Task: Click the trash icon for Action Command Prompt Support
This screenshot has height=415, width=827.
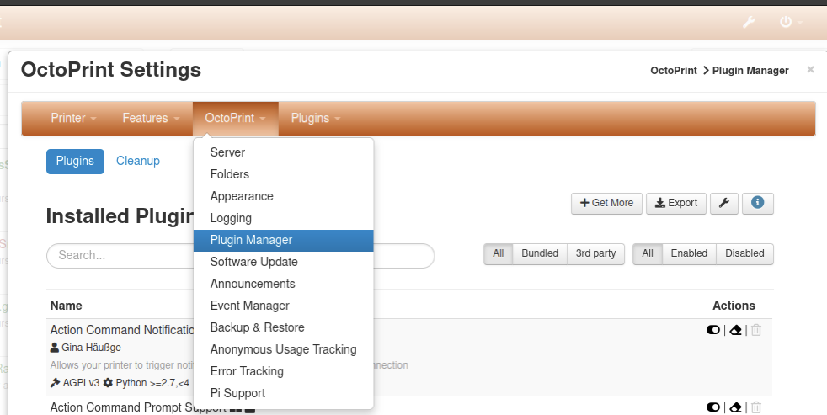Action: pyautogui.click(x=756, y=407)
